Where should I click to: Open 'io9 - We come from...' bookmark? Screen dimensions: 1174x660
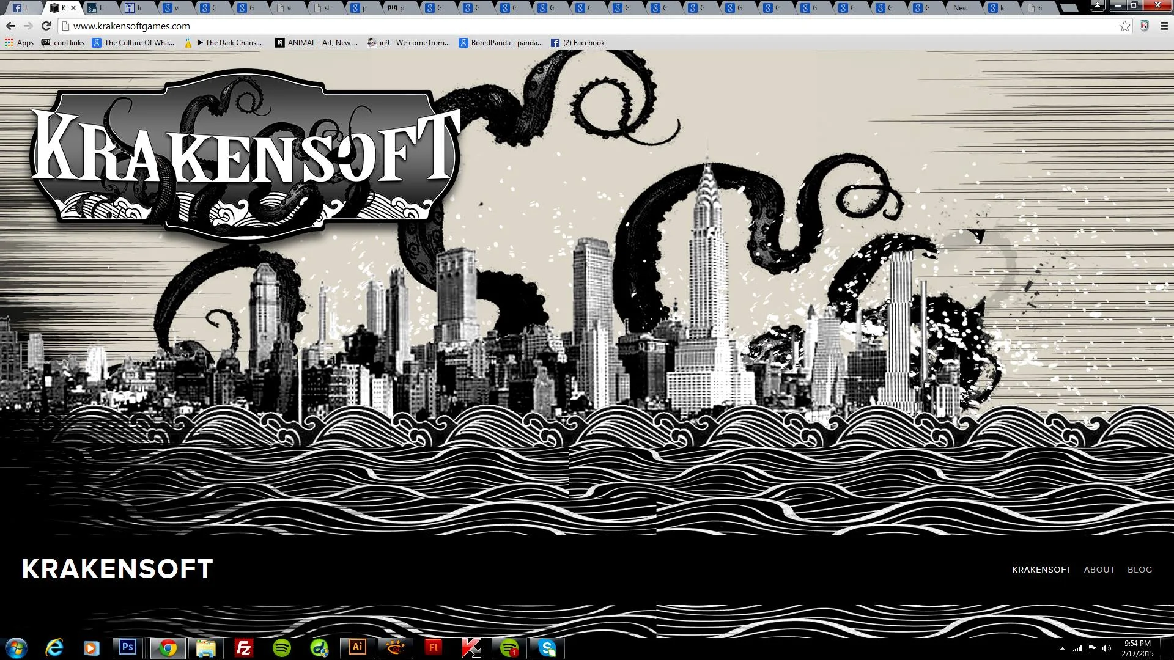click(408, 43)
